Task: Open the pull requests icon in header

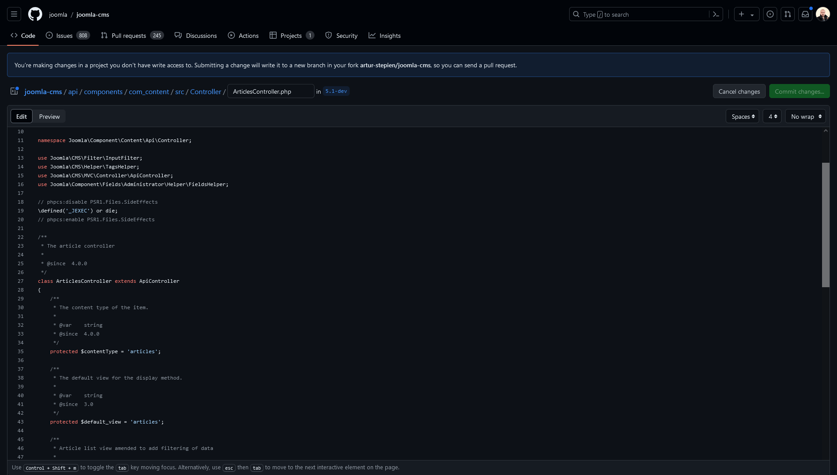Action: coord(787,15)
